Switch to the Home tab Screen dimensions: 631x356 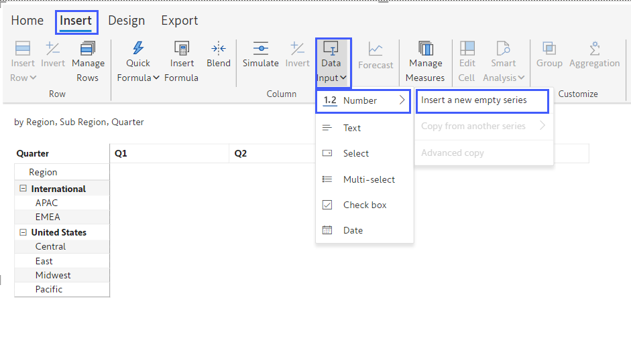pyautogui.click(x=27, y=21)
